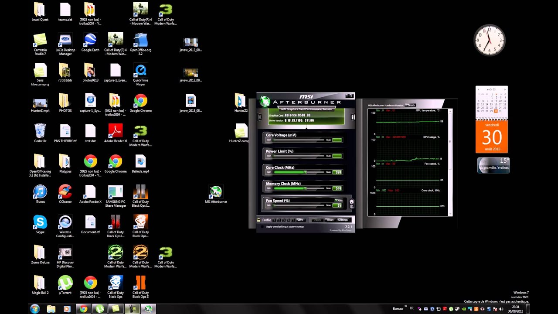Click the Fan Speed value field showing 35

click(x=337, y=205)
